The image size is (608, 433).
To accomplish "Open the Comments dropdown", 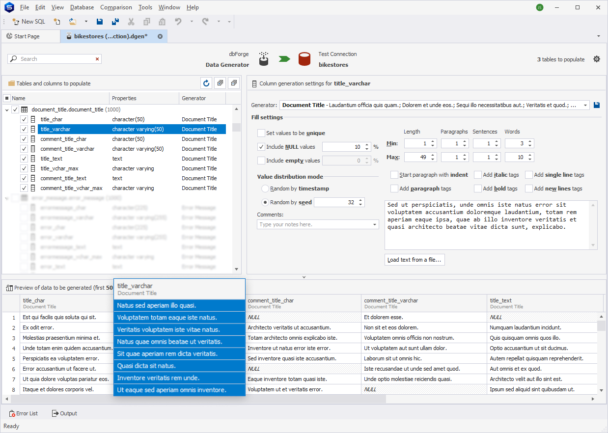I will [375, 224].
